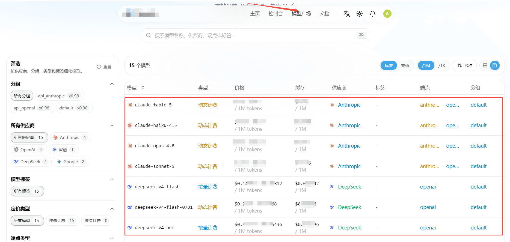Filter by api_openai group chip

click(x=32, y=108)
